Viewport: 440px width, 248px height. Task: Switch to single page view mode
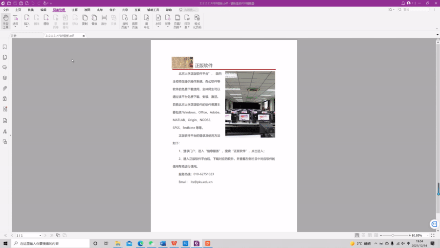tap(357, 235)
